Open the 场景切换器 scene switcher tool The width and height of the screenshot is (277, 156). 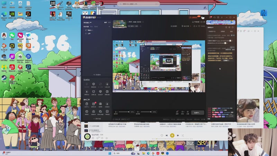(x=100, y=112)
